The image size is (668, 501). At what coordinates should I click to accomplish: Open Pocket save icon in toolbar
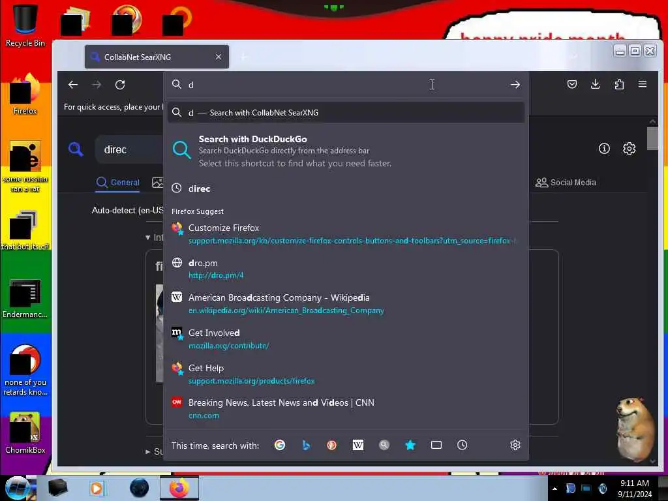(x=571, y=84)
